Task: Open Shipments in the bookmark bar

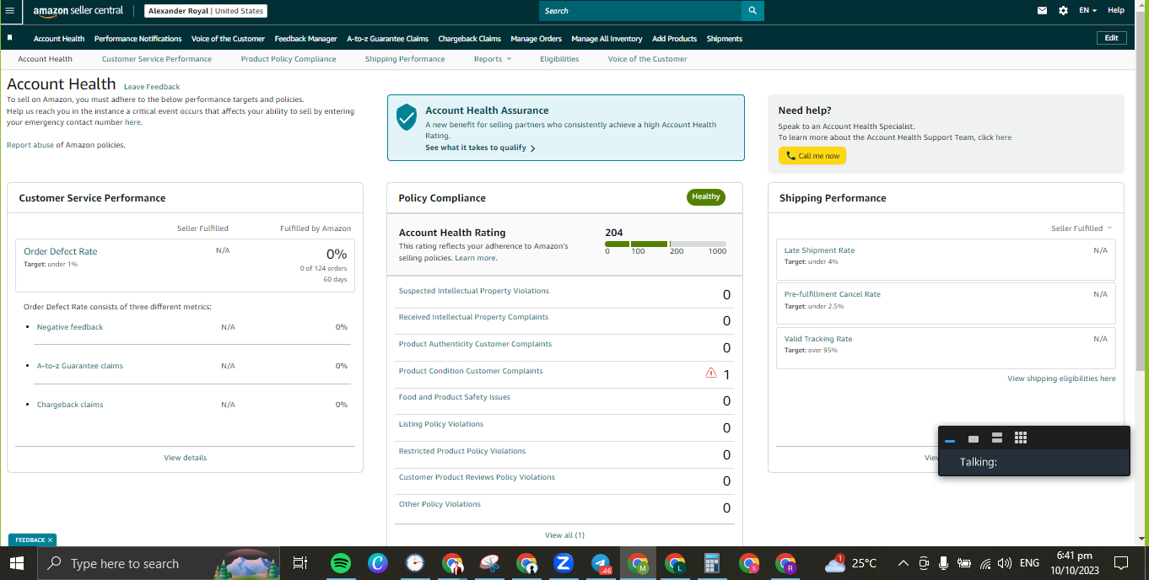Action: 725,39
